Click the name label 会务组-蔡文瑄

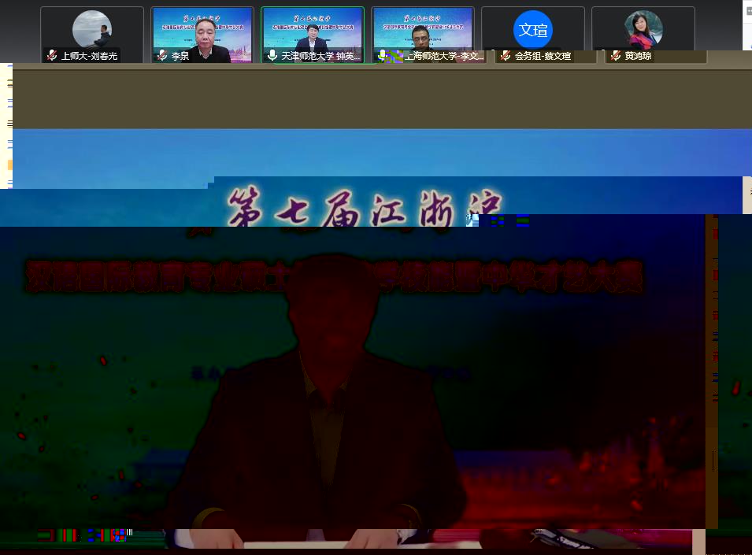tap(543, 56)
